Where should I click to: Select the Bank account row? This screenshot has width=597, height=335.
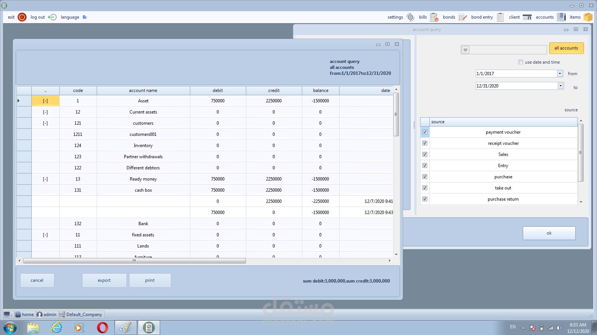[205, 224]
